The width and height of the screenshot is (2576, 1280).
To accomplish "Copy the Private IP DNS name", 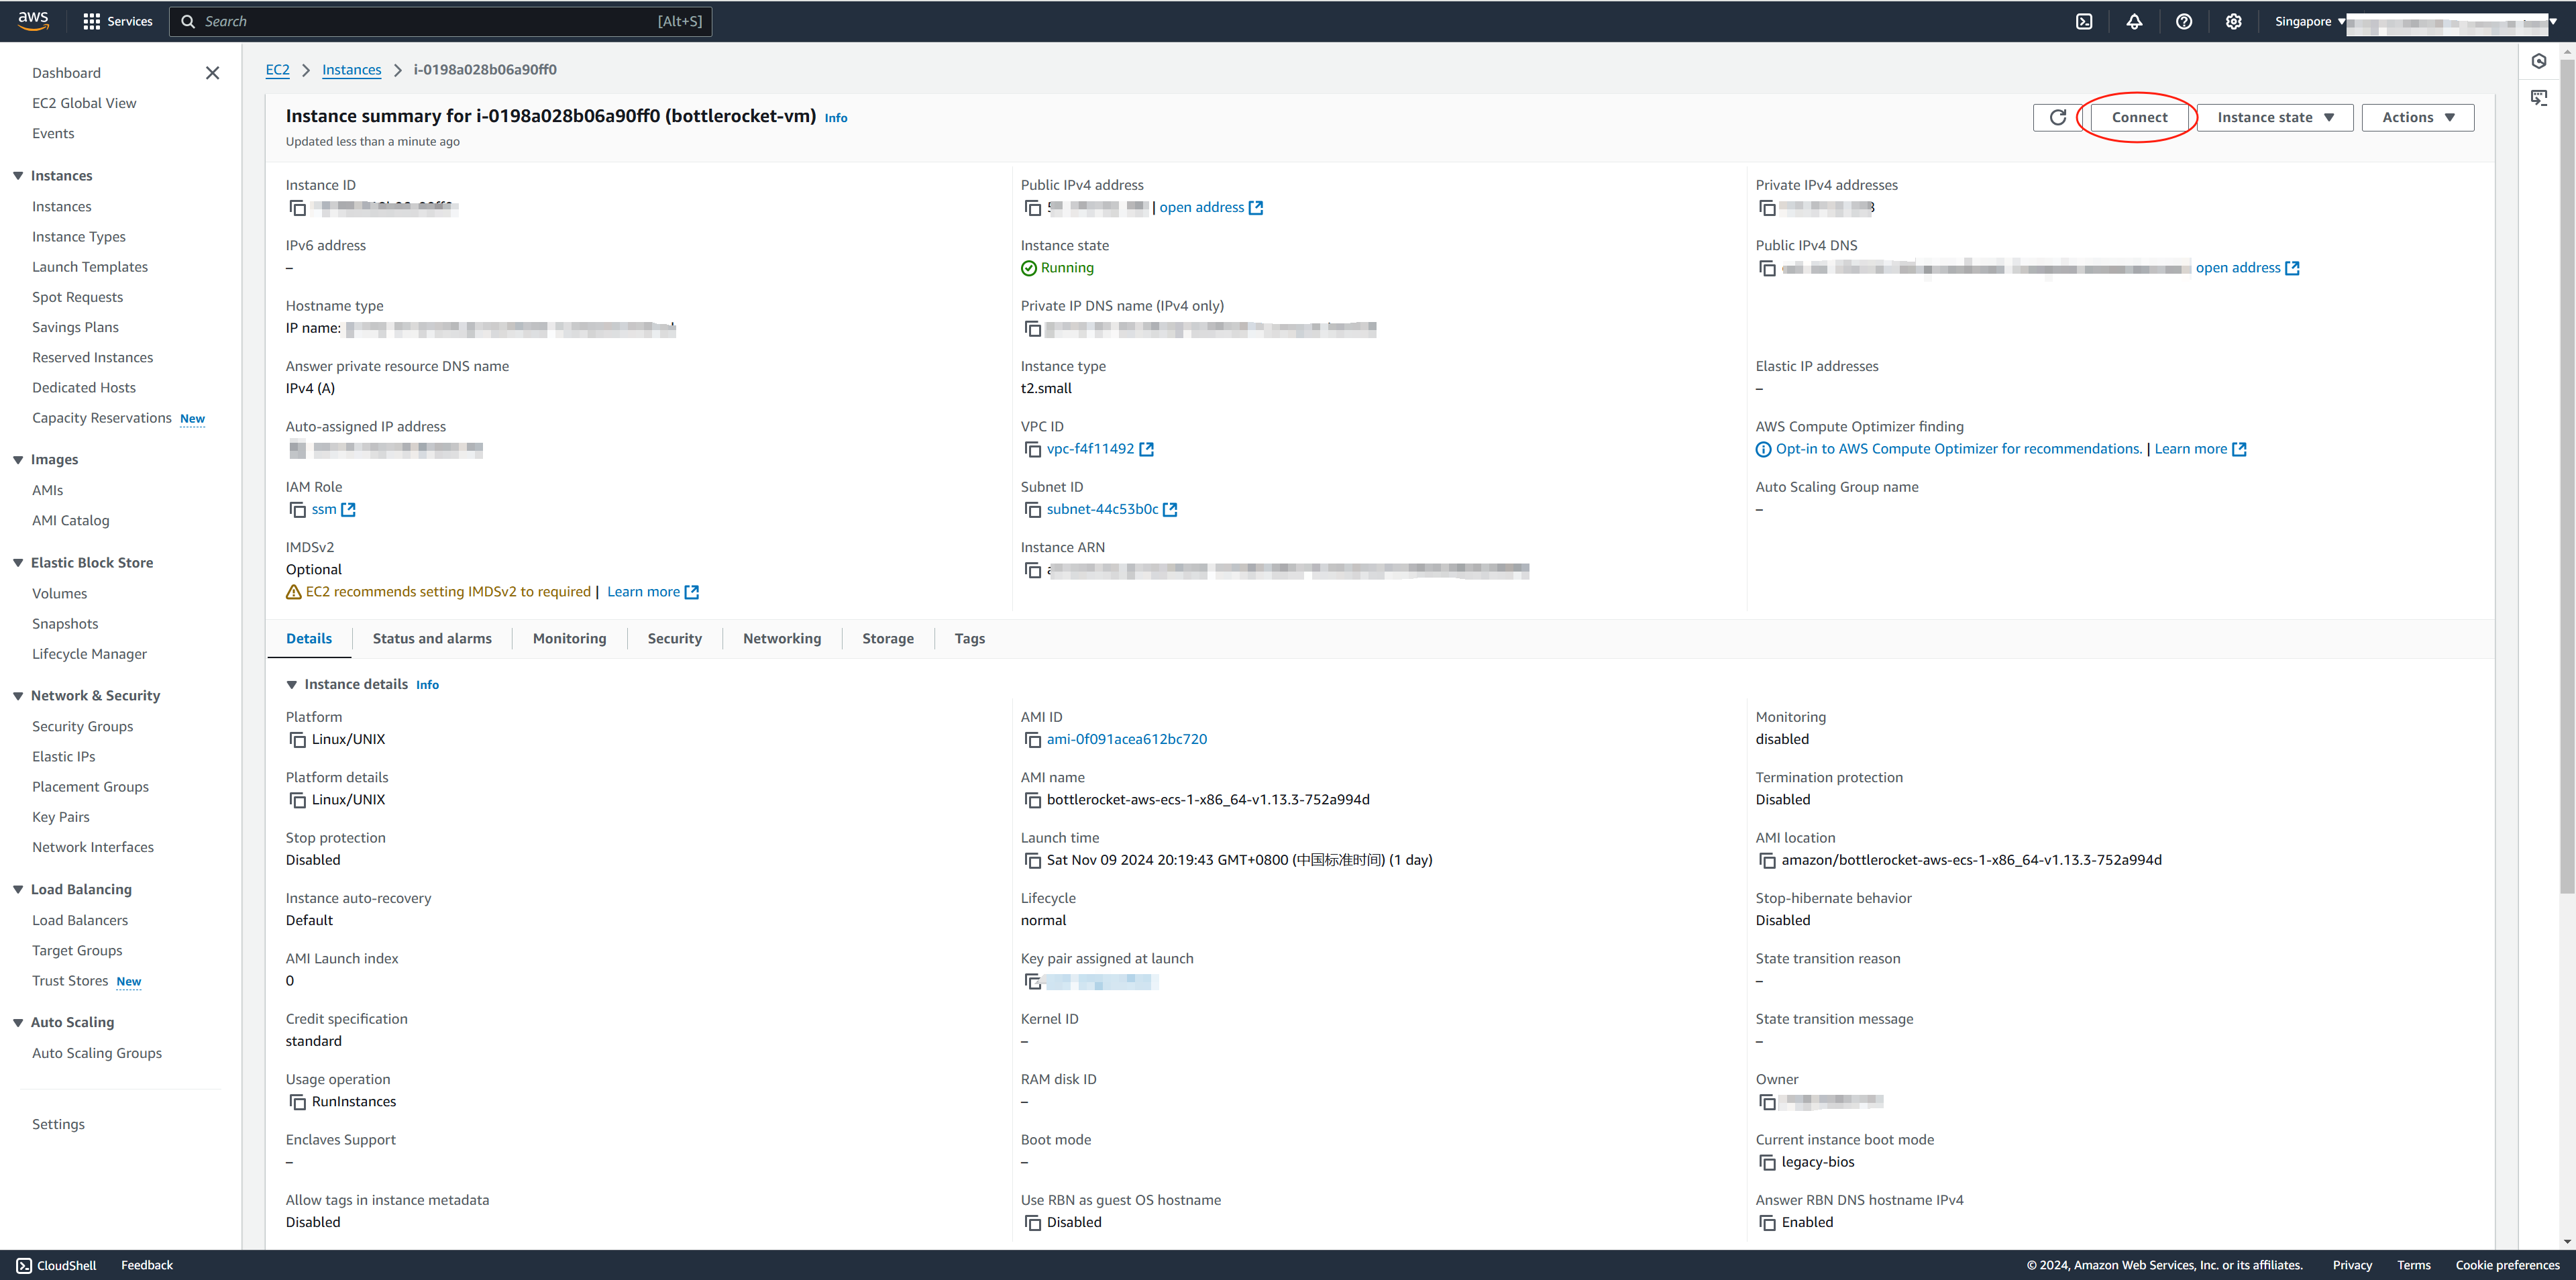I will coord(1033,329).
